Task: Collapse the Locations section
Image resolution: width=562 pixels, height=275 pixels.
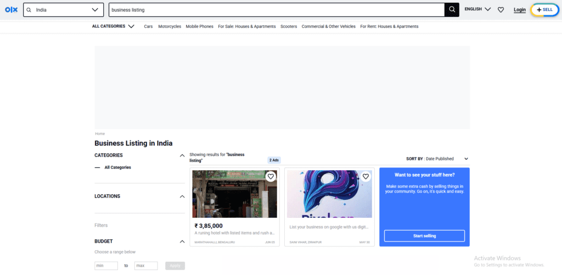Action: click(182, 197)
